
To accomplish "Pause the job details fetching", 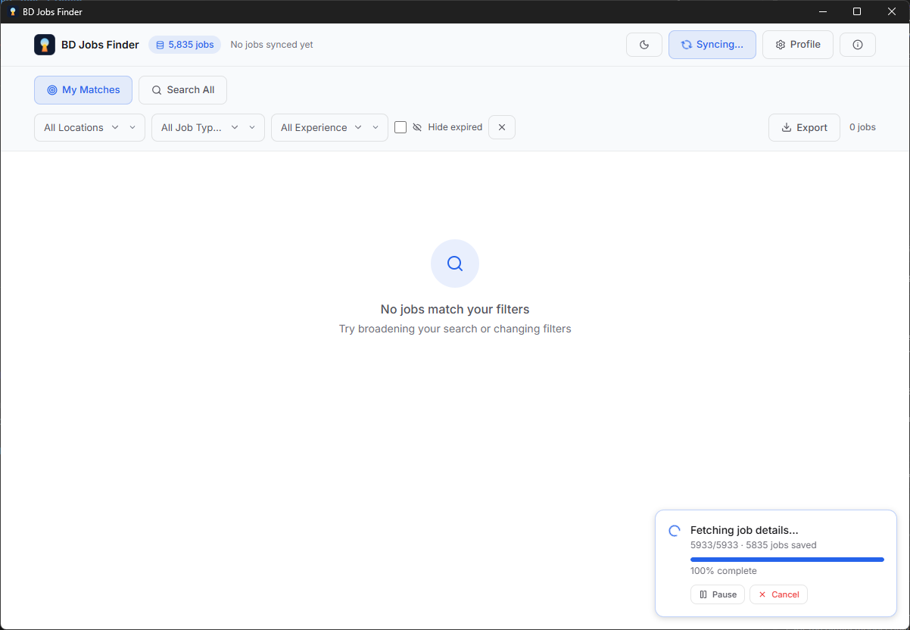I will tap(718, 594).
